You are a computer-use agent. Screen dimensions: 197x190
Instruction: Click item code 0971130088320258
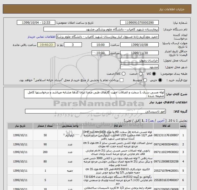[x=166, y=161]
